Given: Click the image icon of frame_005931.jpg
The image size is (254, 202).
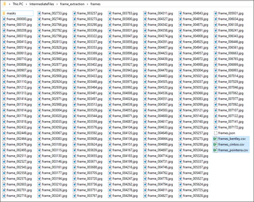Looking at the screenshot, I should point(215,13).
